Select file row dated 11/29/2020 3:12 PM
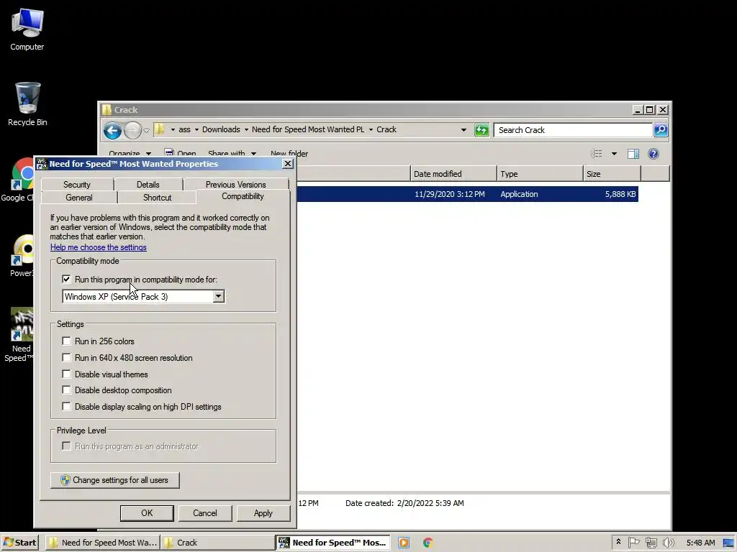This screenshot has width=737, height=552. point(467,194)
